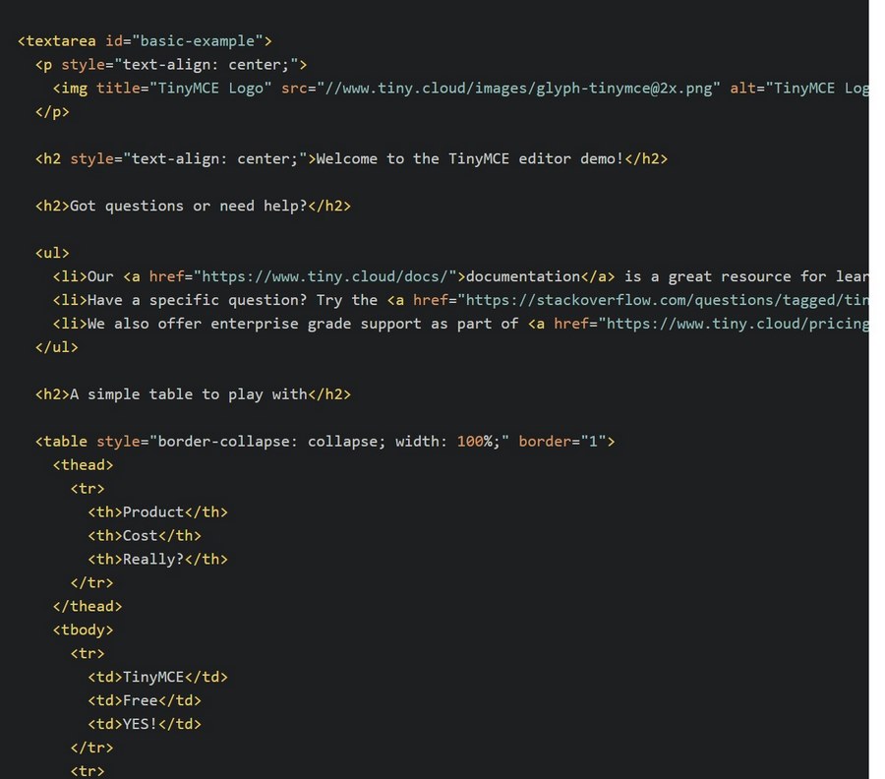Click the img title="TinyMCE Logo" line
The height and width of the screenshot is (779, 885).
460,89
